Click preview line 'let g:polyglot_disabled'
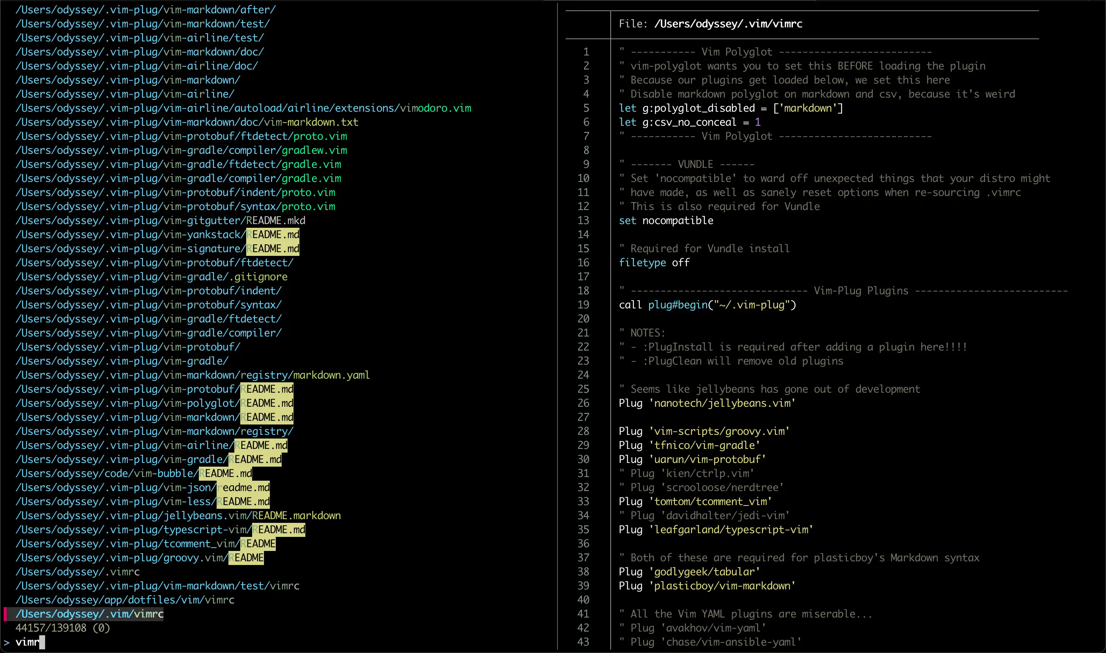 731,108
